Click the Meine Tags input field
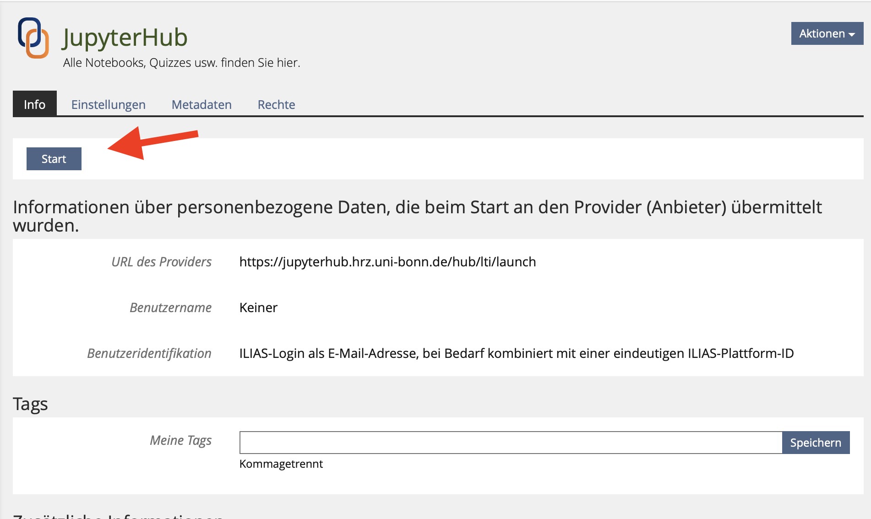 pyautogui.click(x=511, y=443)
